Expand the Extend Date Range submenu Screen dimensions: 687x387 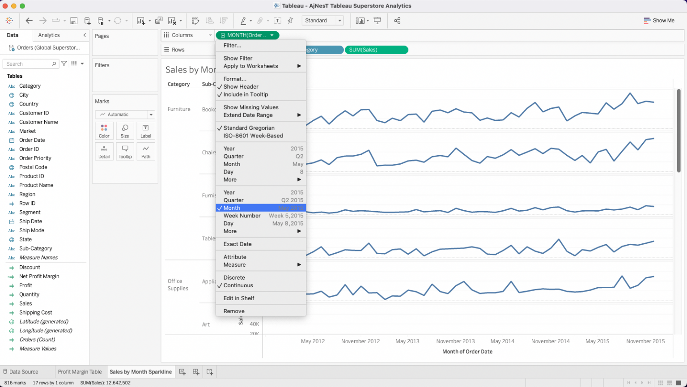click(248, 115)
